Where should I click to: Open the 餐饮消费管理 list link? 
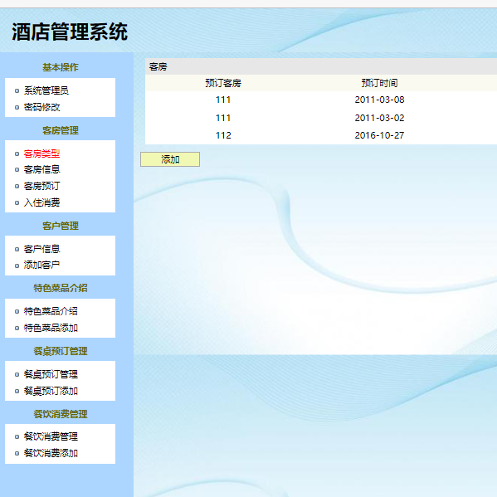pos(51,436)
